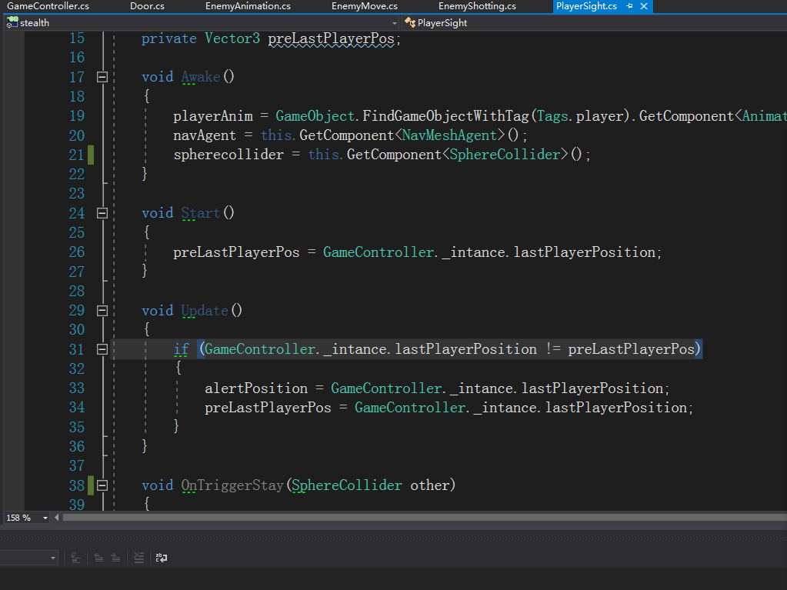The height and width of the screenshot is (590, 787).
Task: Click the spherecollider variable on line 21
Action: coord(228,155)
